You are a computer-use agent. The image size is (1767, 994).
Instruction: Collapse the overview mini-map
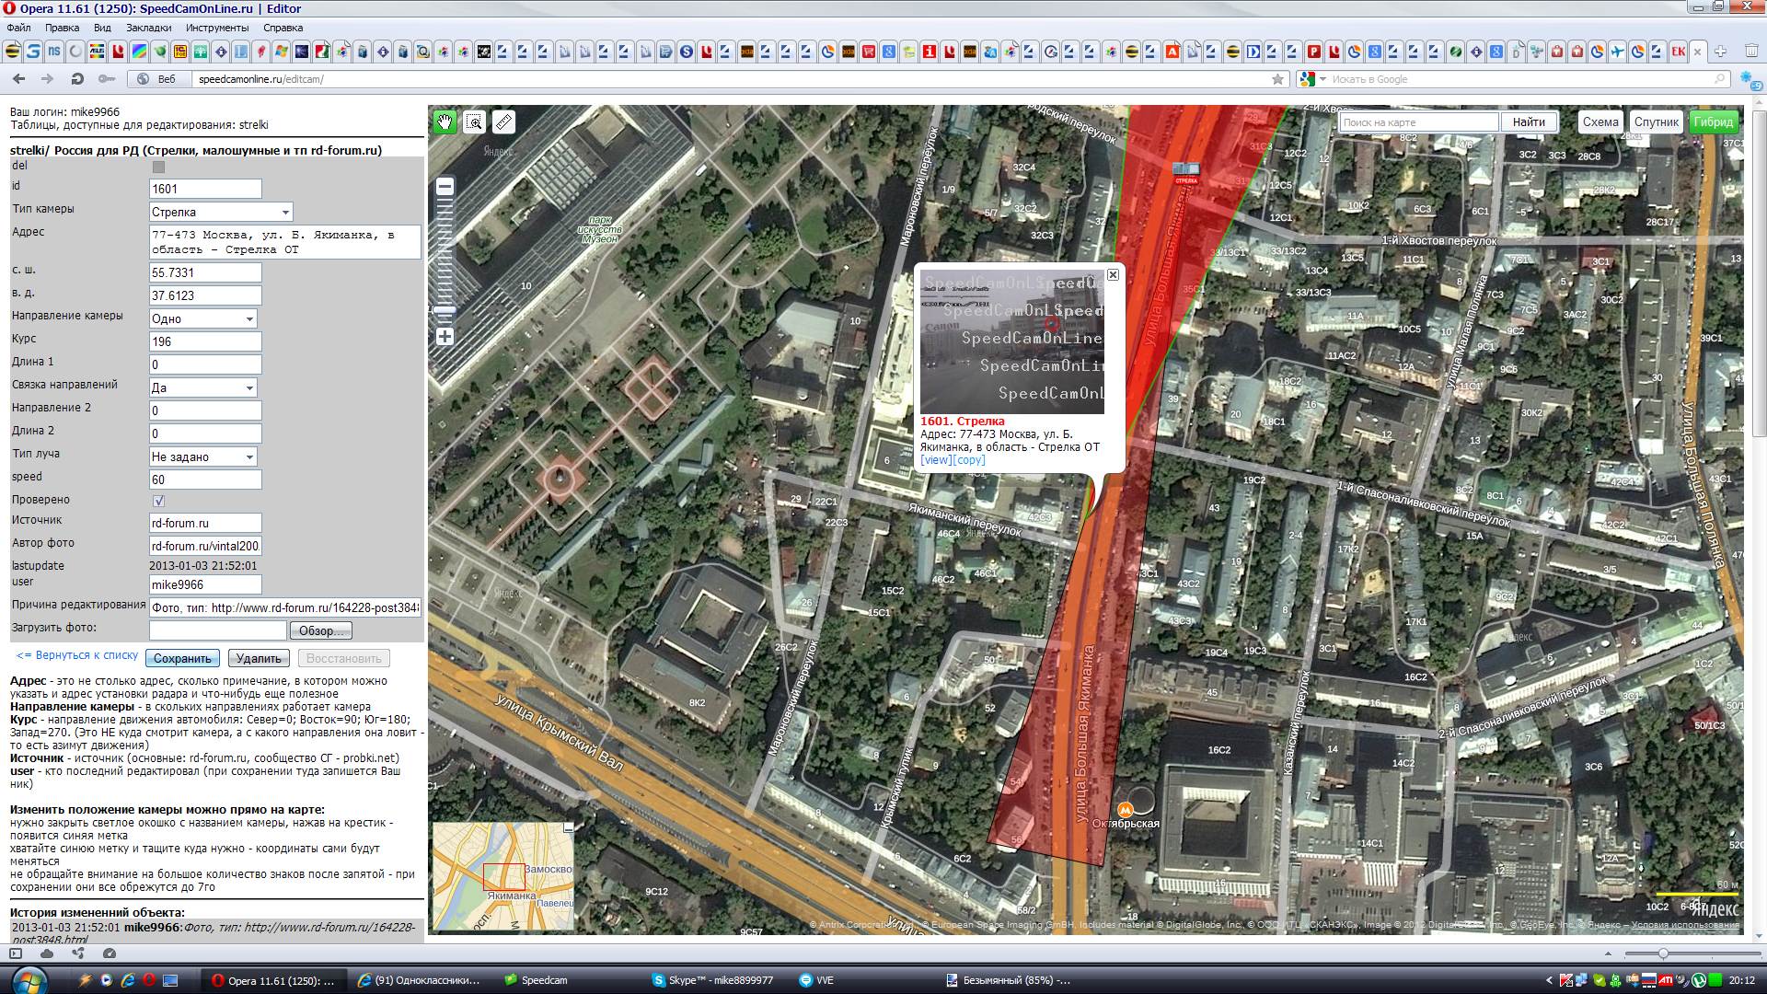[568, 827]
